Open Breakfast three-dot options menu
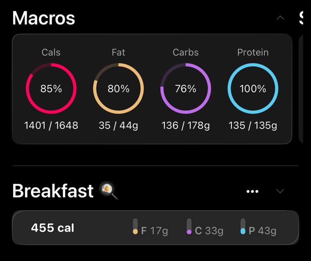311x261 pixels. 252,191
